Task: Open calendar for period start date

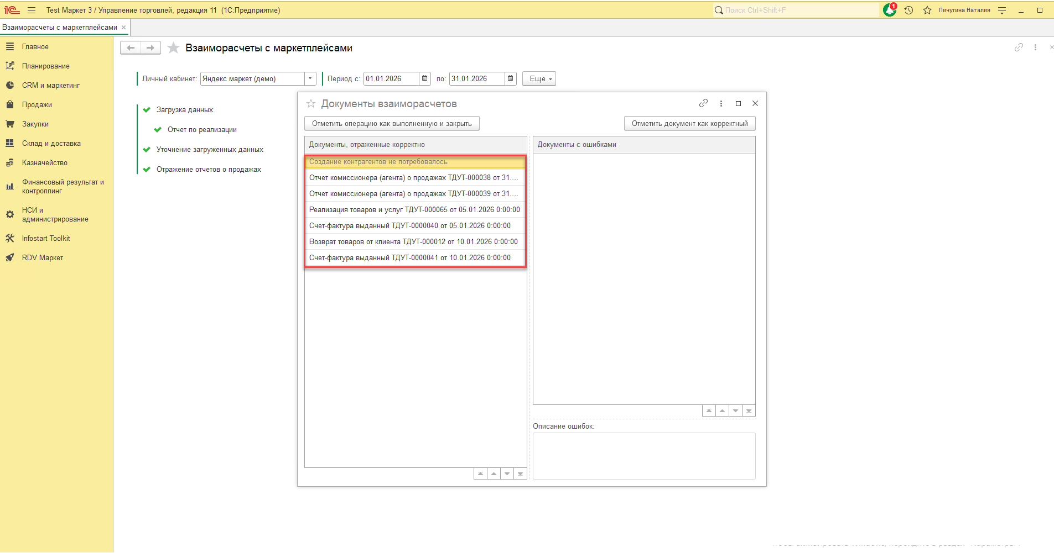Action: 425,78
